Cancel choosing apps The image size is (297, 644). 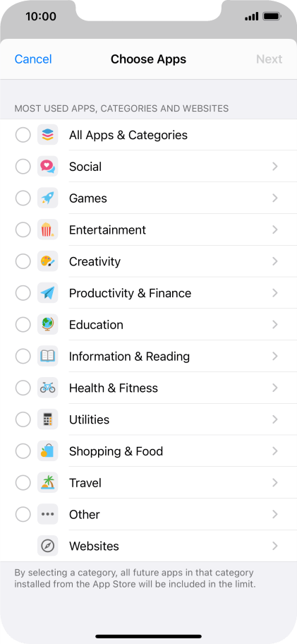click(33, 59)
